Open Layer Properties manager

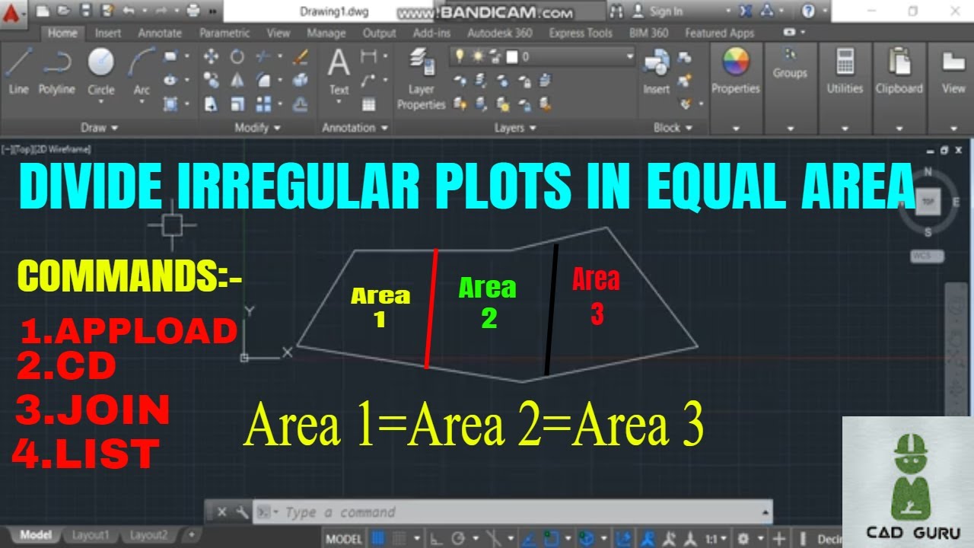point(421,78)
